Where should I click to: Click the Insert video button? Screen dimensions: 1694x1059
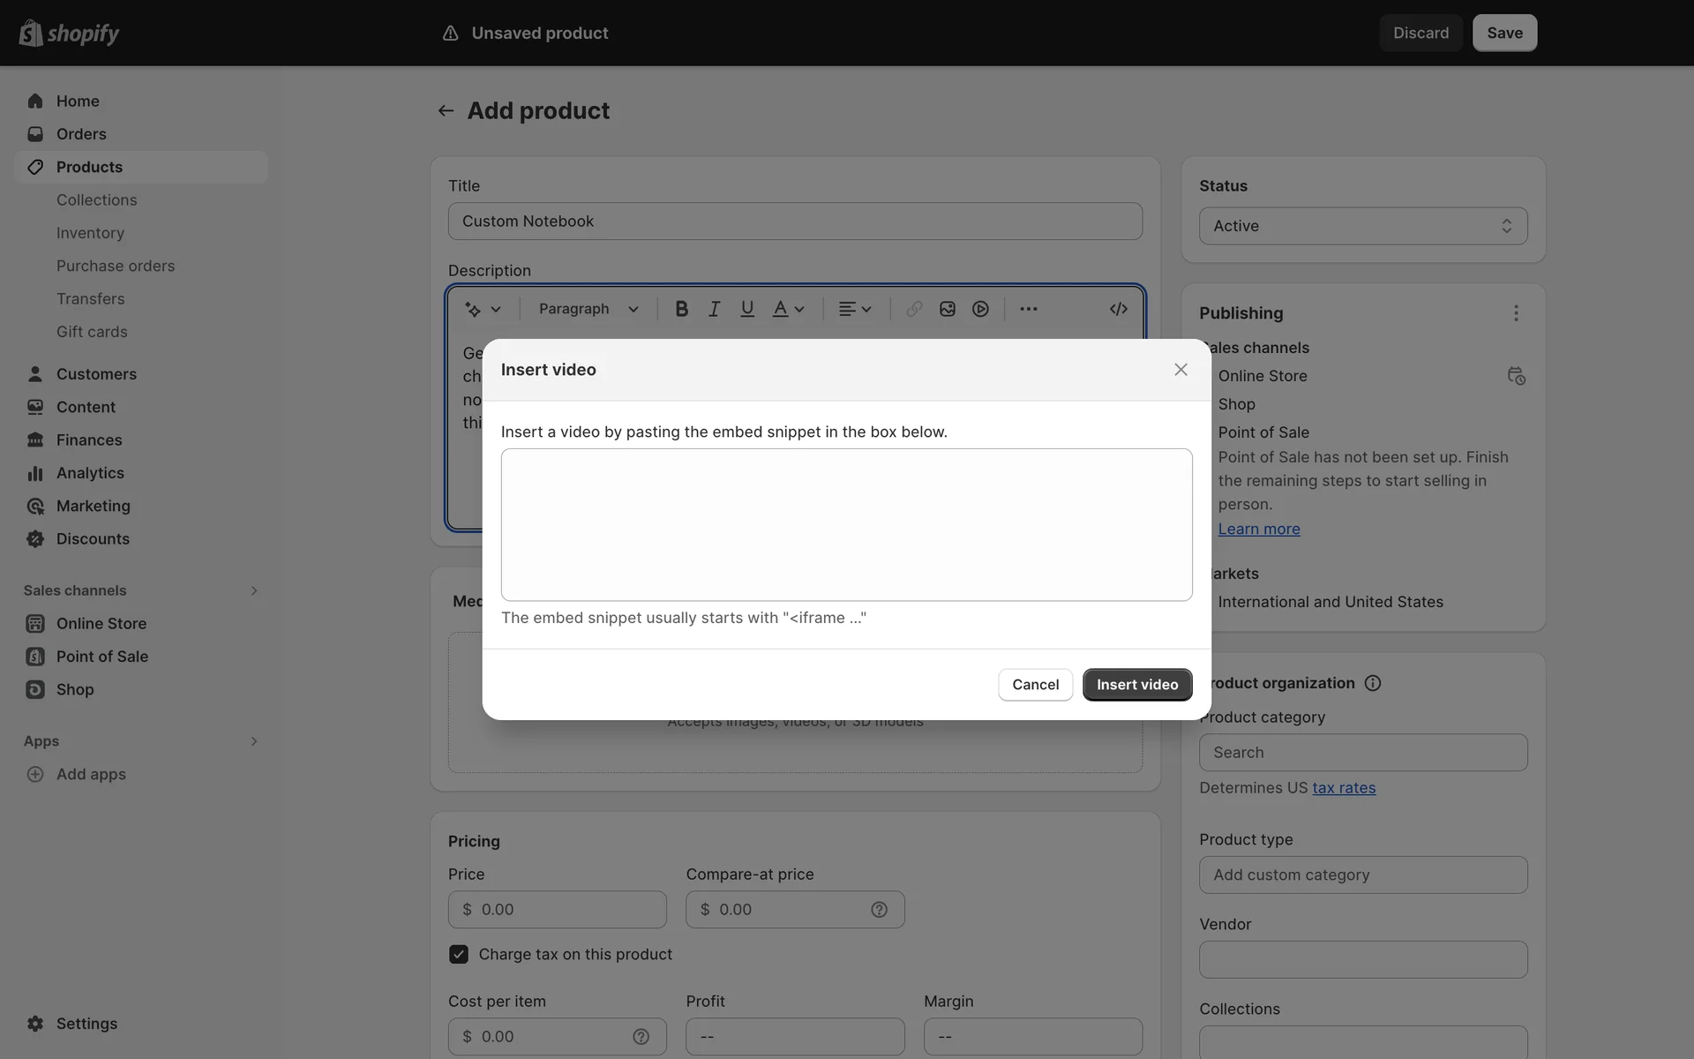pos(1136,685)
